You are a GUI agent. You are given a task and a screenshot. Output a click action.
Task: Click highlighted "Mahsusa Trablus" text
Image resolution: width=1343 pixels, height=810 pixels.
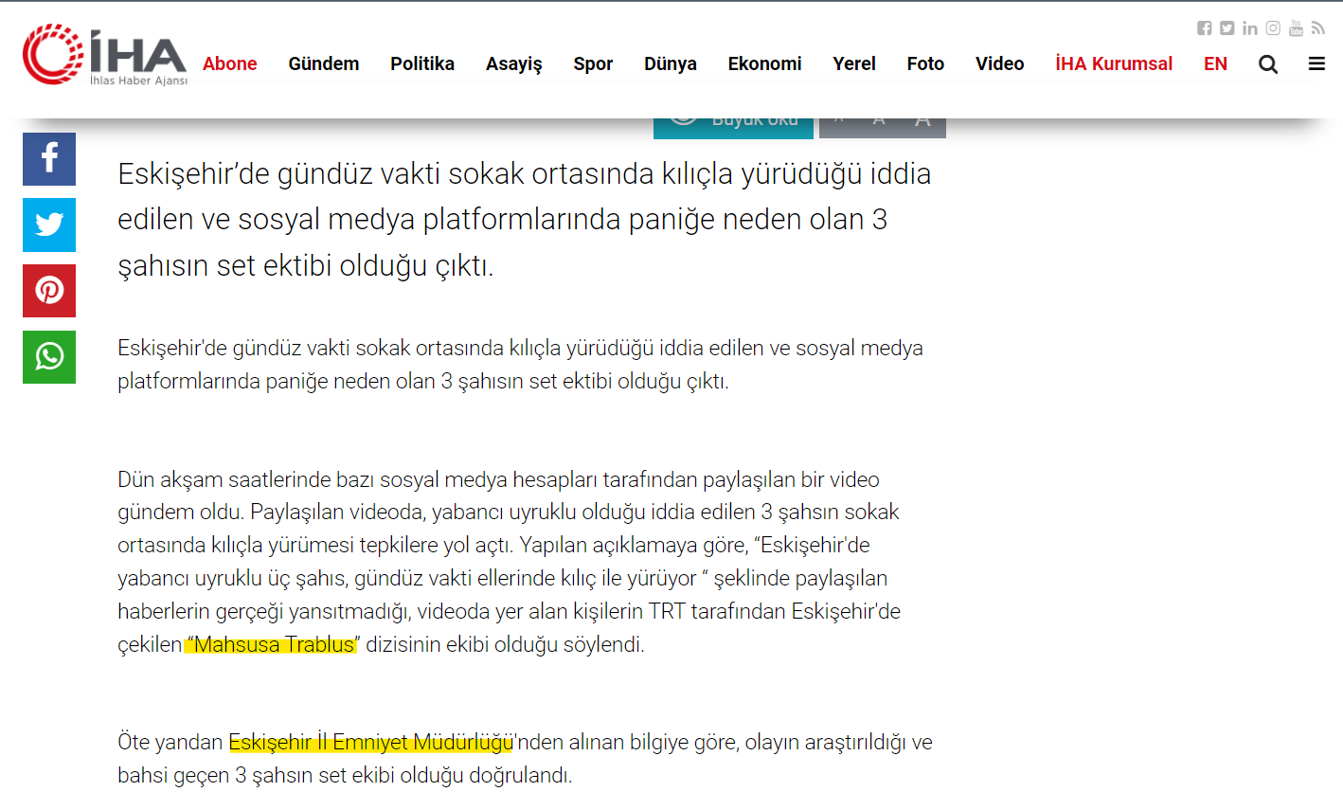273,645
